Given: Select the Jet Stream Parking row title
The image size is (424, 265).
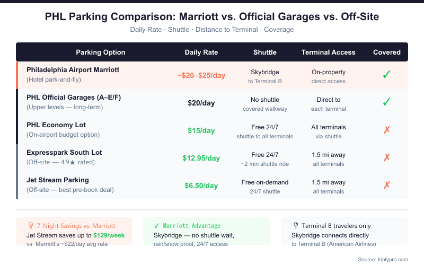Looking at the screenshot, I should 58,180.
